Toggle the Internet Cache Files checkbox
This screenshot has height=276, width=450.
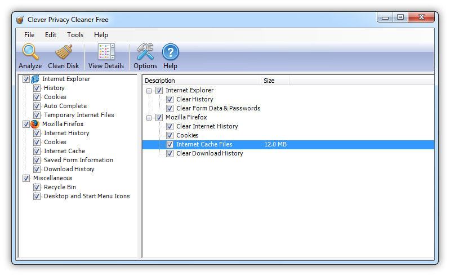tap(170, 144)
